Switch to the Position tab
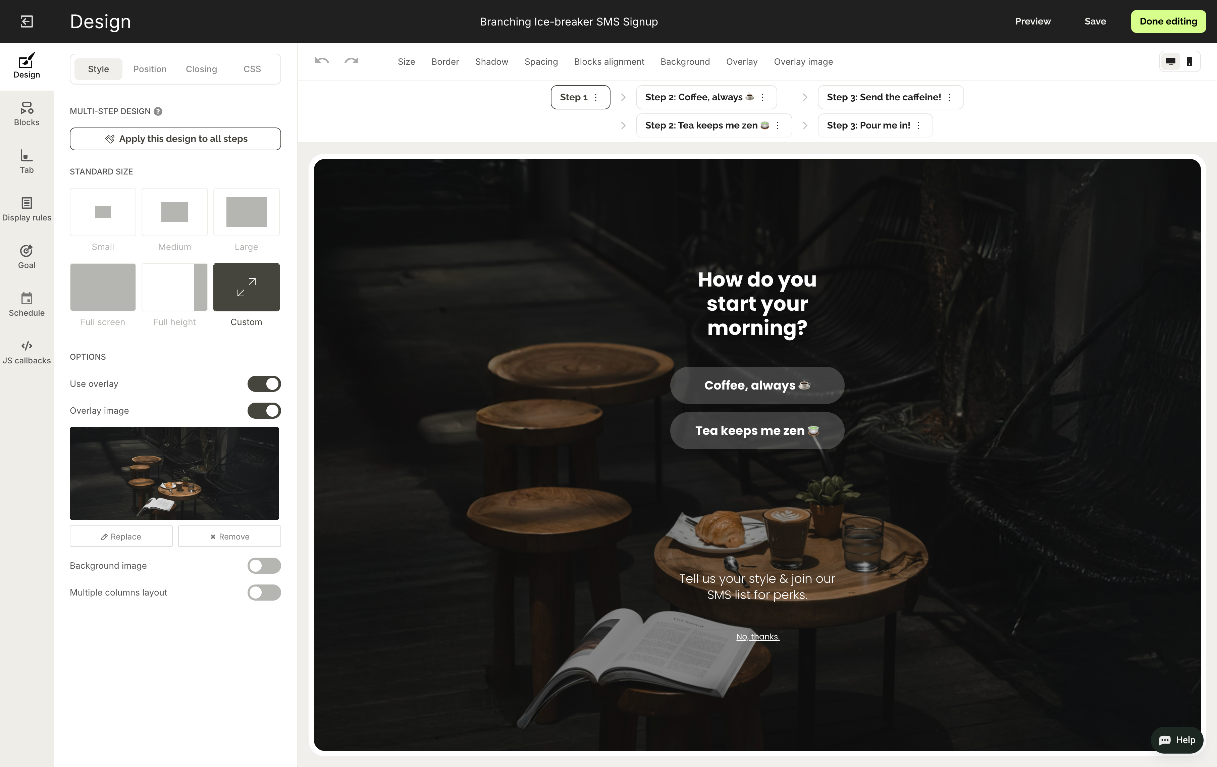 click(x=150, y=69)
